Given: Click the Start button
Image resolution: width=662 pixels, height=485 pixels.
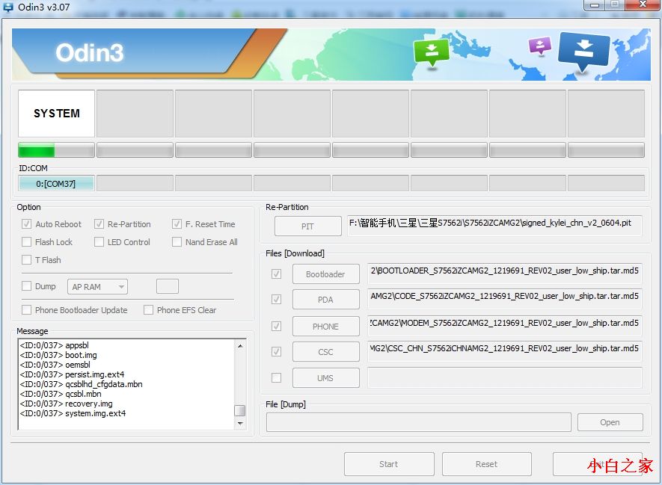Looking at the screenshot, I should click(x=389, y=464).
